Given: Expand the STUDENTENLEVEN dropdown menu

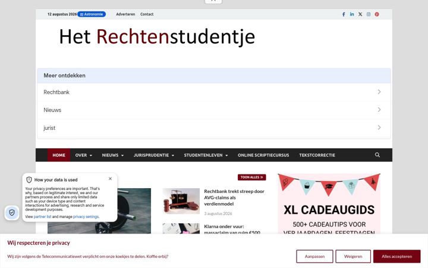Looking at the screenshot, I should (x=206, y=155).
